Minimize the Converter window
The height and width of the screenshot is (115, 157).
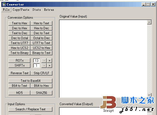click(x=144, y=4)
